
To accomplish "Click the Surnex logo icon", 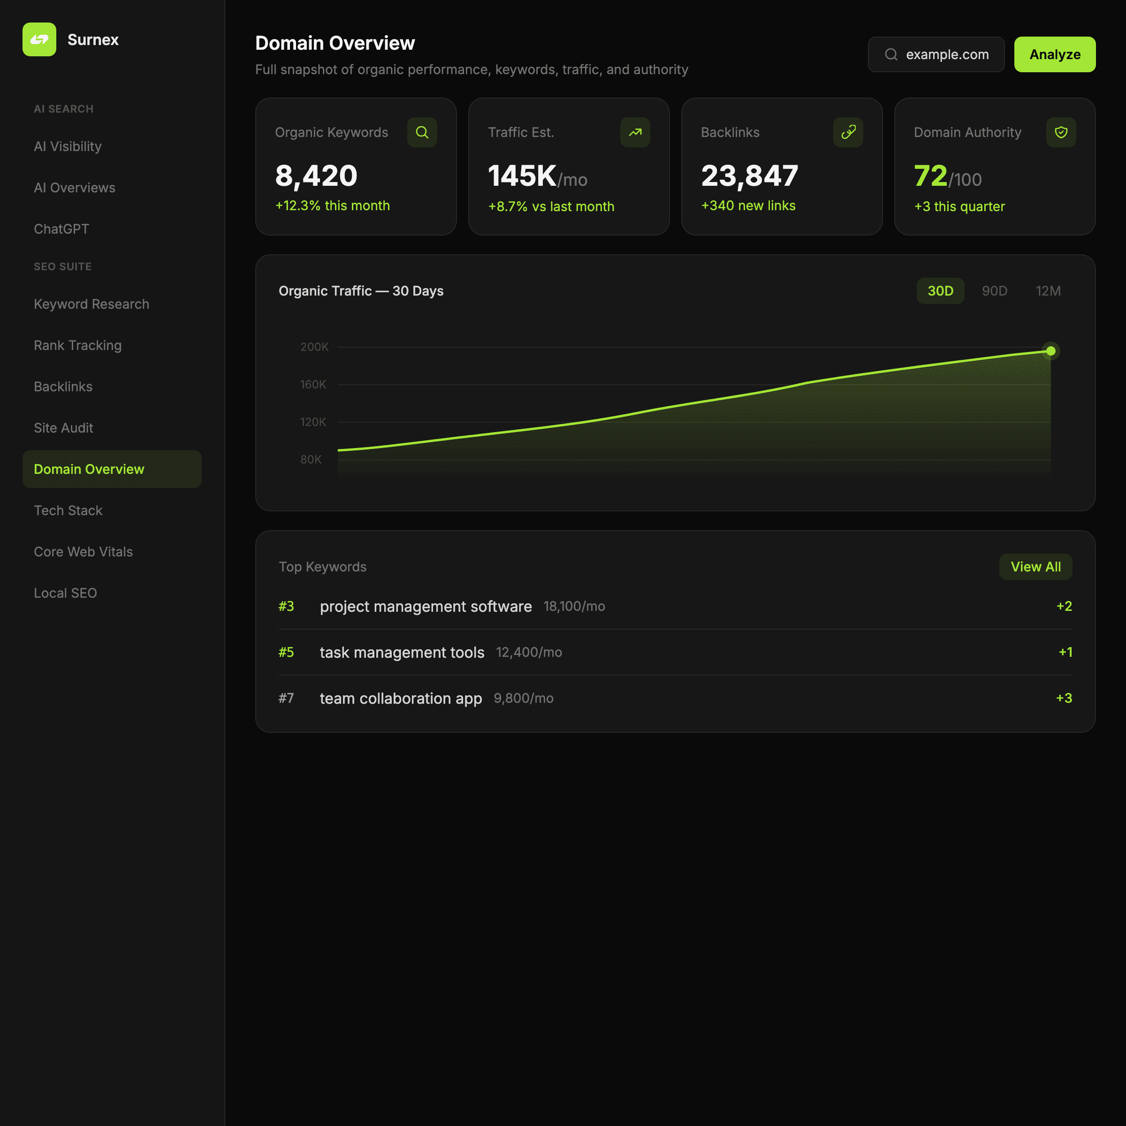I will [39, 39].
